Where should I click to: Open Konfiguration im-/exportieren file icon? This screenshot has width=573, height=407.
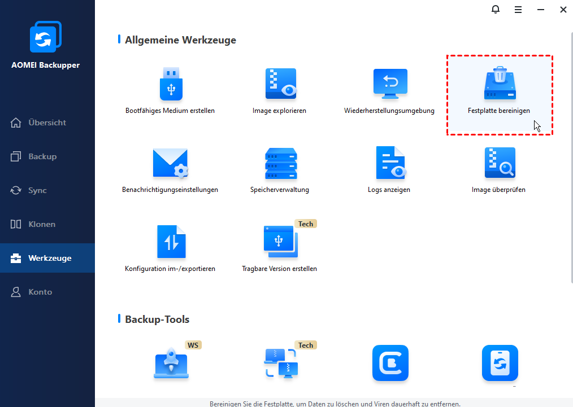[171, 242]
